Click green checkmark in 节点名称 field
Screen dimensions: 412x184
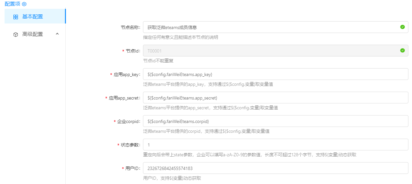click(402, 27)
